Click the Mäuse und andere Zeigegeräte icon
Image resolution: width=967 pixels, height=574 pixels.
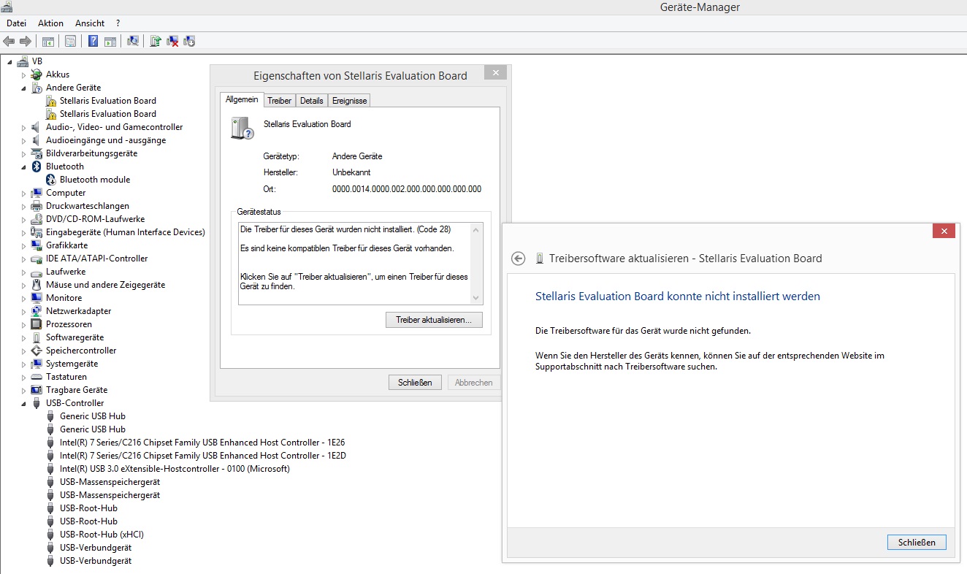click(x=37, y=285)
